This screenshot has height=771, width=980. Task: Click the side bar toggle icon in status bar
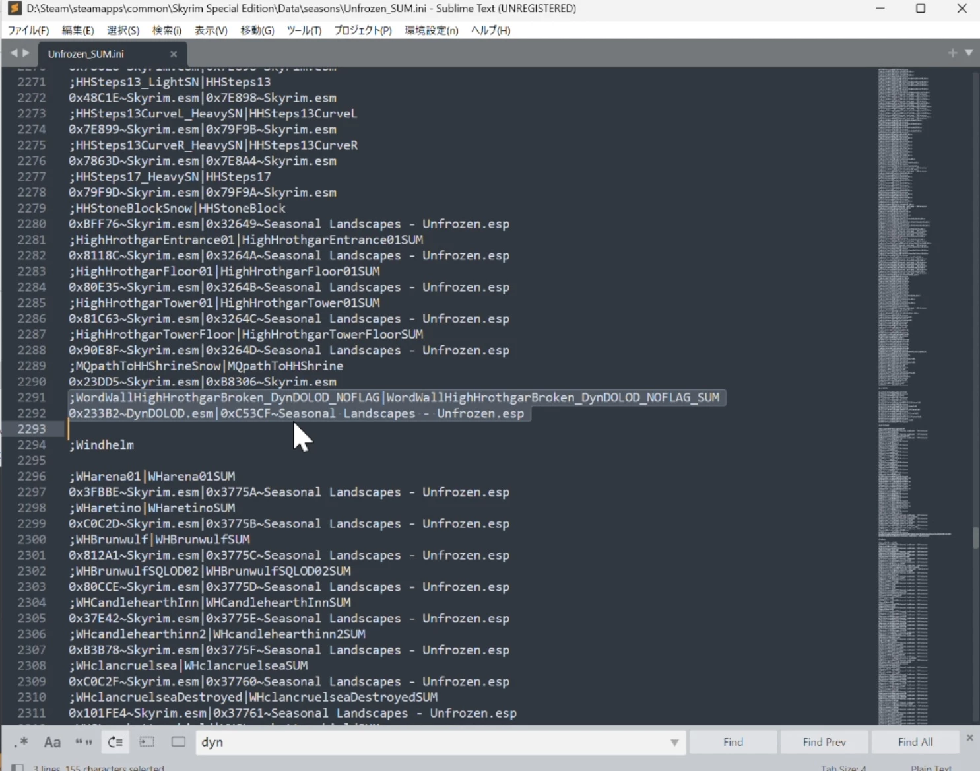point(18,768)
